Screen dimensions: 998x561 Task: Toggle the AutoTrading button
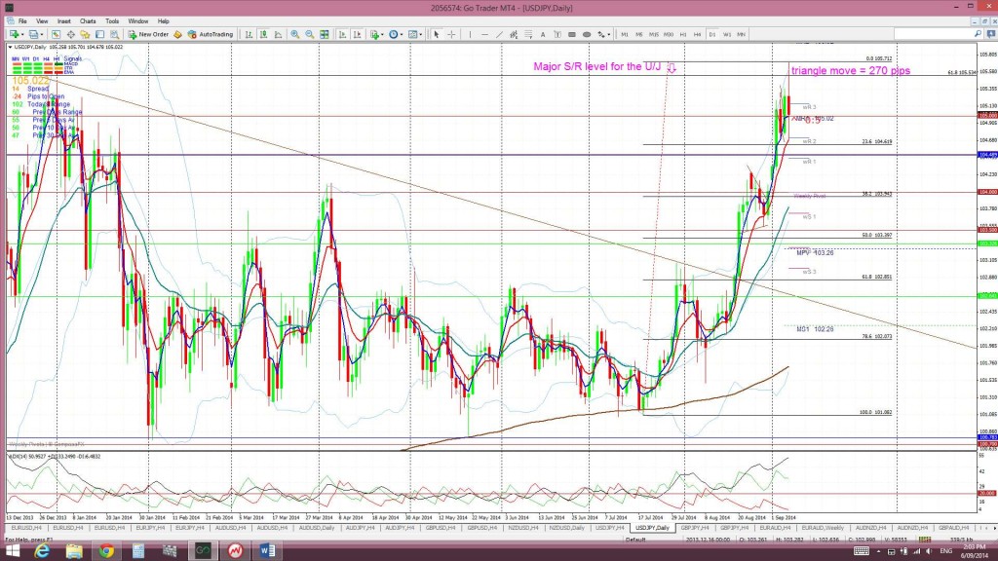pyautogui.click(x=211, y=34)
